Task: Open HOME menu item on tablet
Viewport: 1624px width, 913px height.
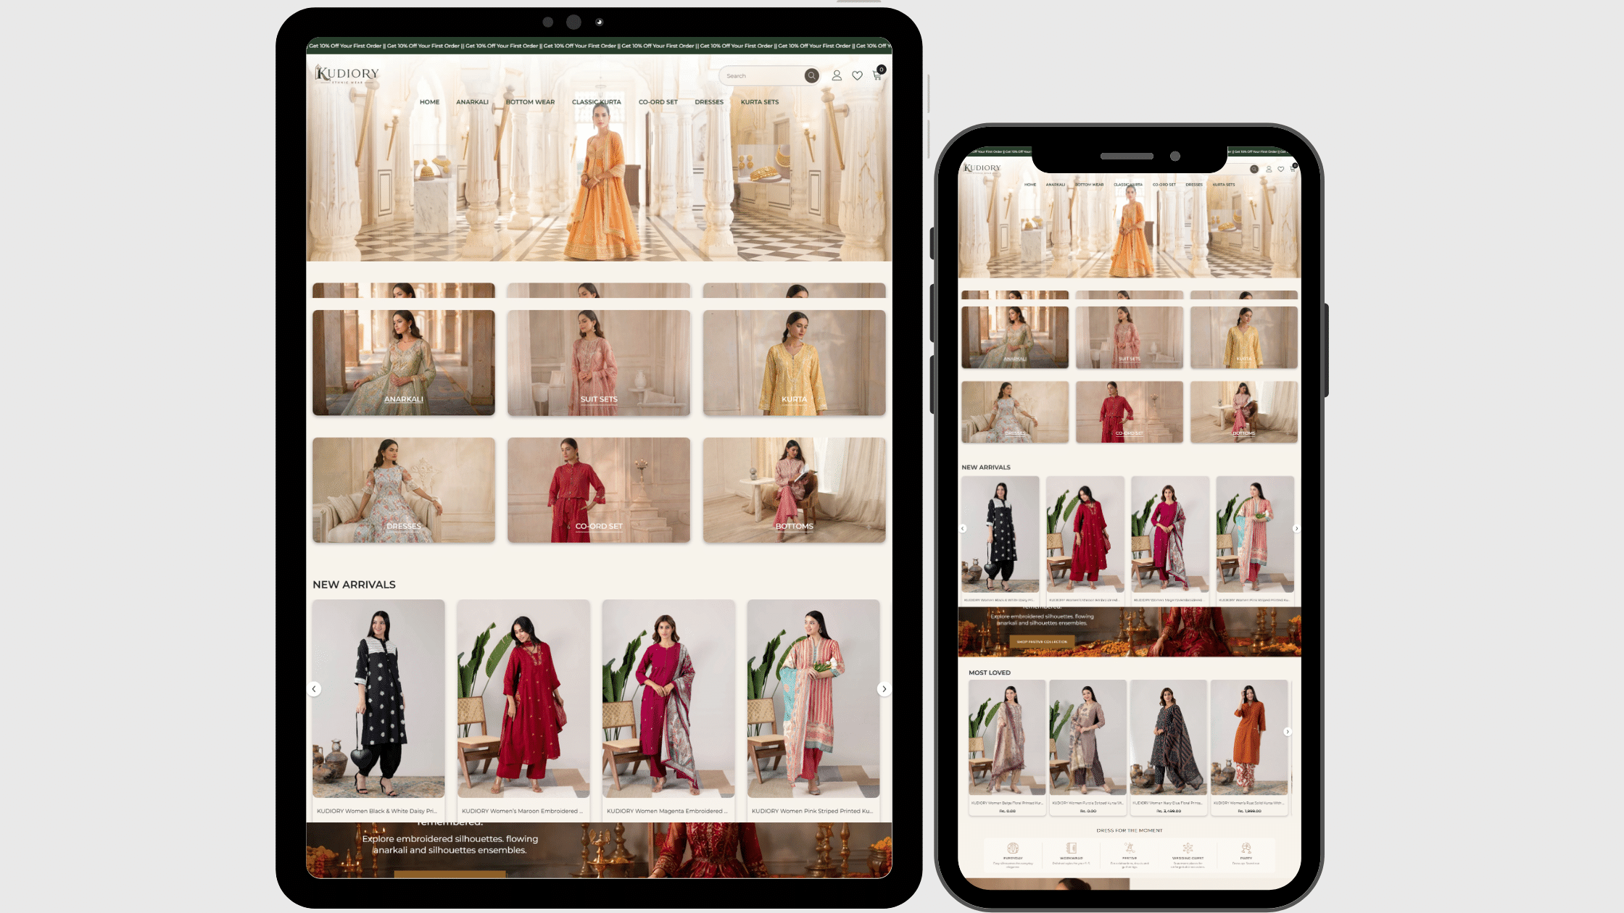Action: tap(429, 102)
